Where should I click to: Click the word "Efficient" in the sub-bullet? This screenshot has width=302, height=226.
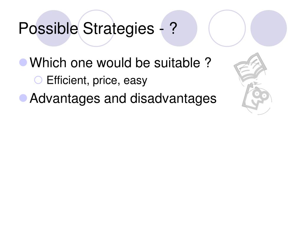click(66, 80)
